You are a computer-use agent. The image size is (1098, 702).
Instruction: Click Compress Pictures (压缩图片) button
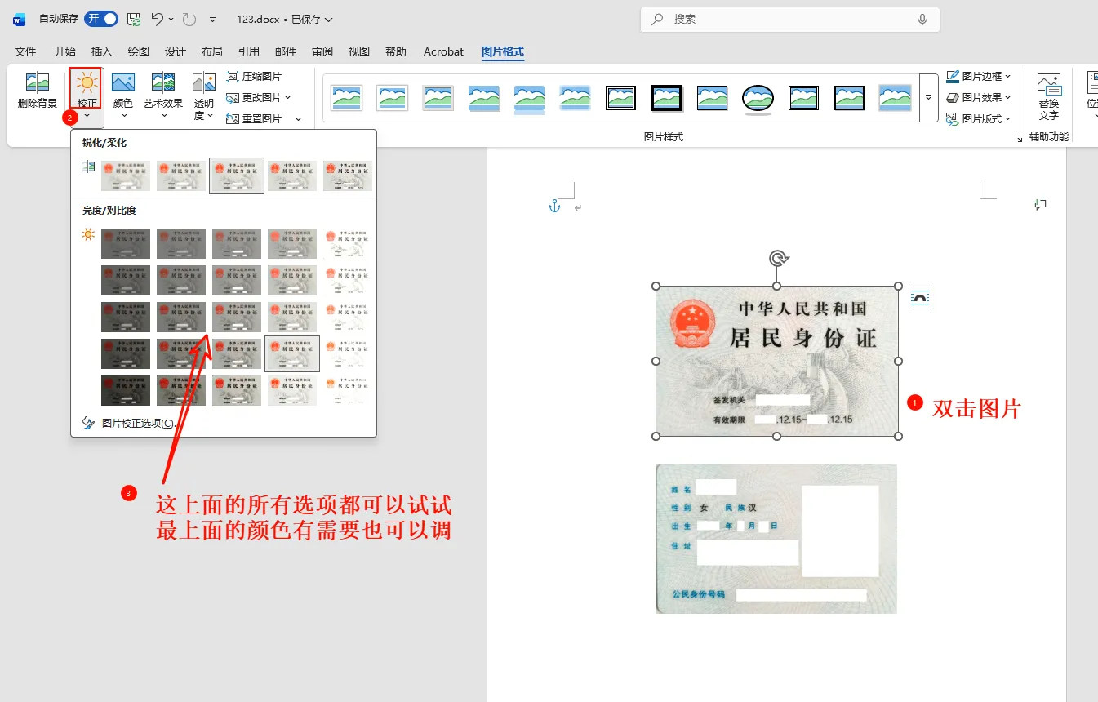pos(254,76)
